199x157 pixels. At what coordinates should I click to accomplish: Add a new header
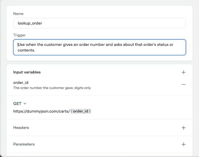[184, 128]
